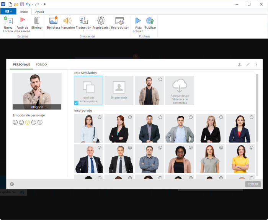
Task: Open the Biblioteca image library
Action: click(53, 21)
